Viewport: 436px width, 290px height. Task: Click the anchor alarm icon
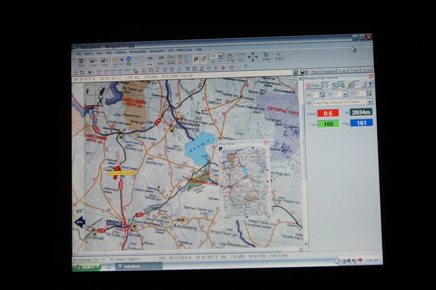coord(216,68)
